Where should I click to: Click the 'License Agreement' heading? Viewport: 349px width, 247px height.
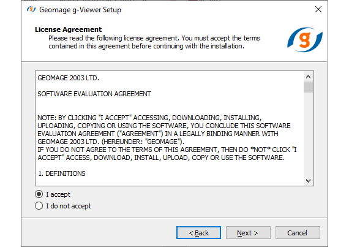coord(68,29)
